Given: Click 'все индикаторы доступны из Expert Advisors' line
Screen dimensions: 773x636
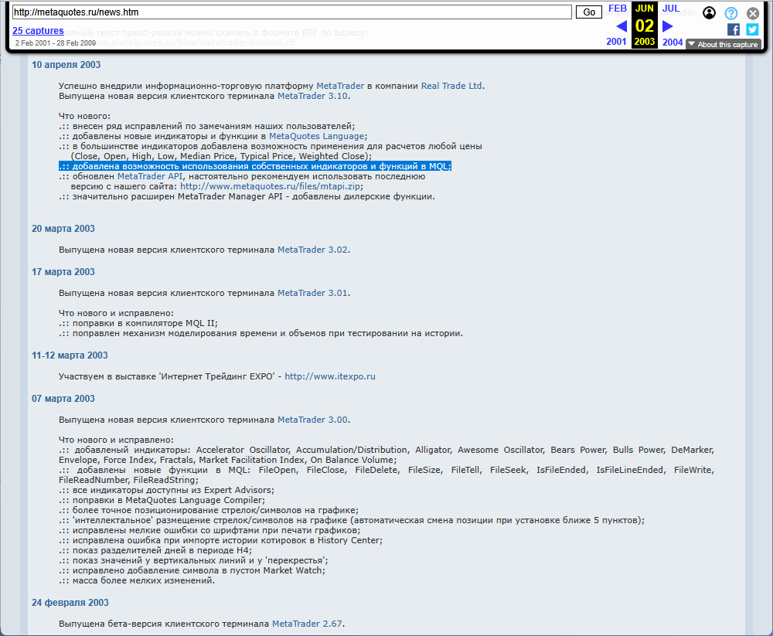Looking at the screenshot, I should (x=167, y=491).
